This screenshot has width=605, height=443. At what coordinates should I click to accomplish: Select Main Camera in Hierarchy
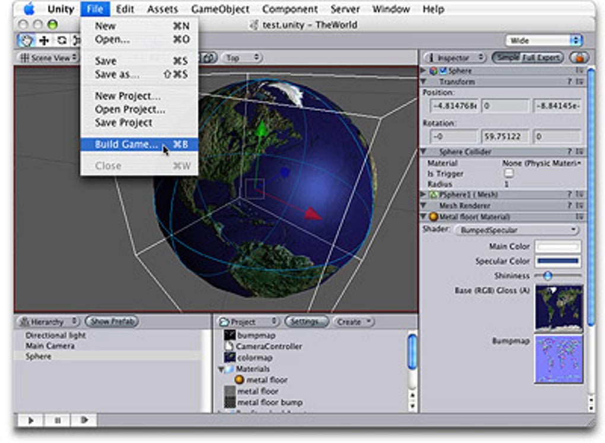click(x=50, y=346)
